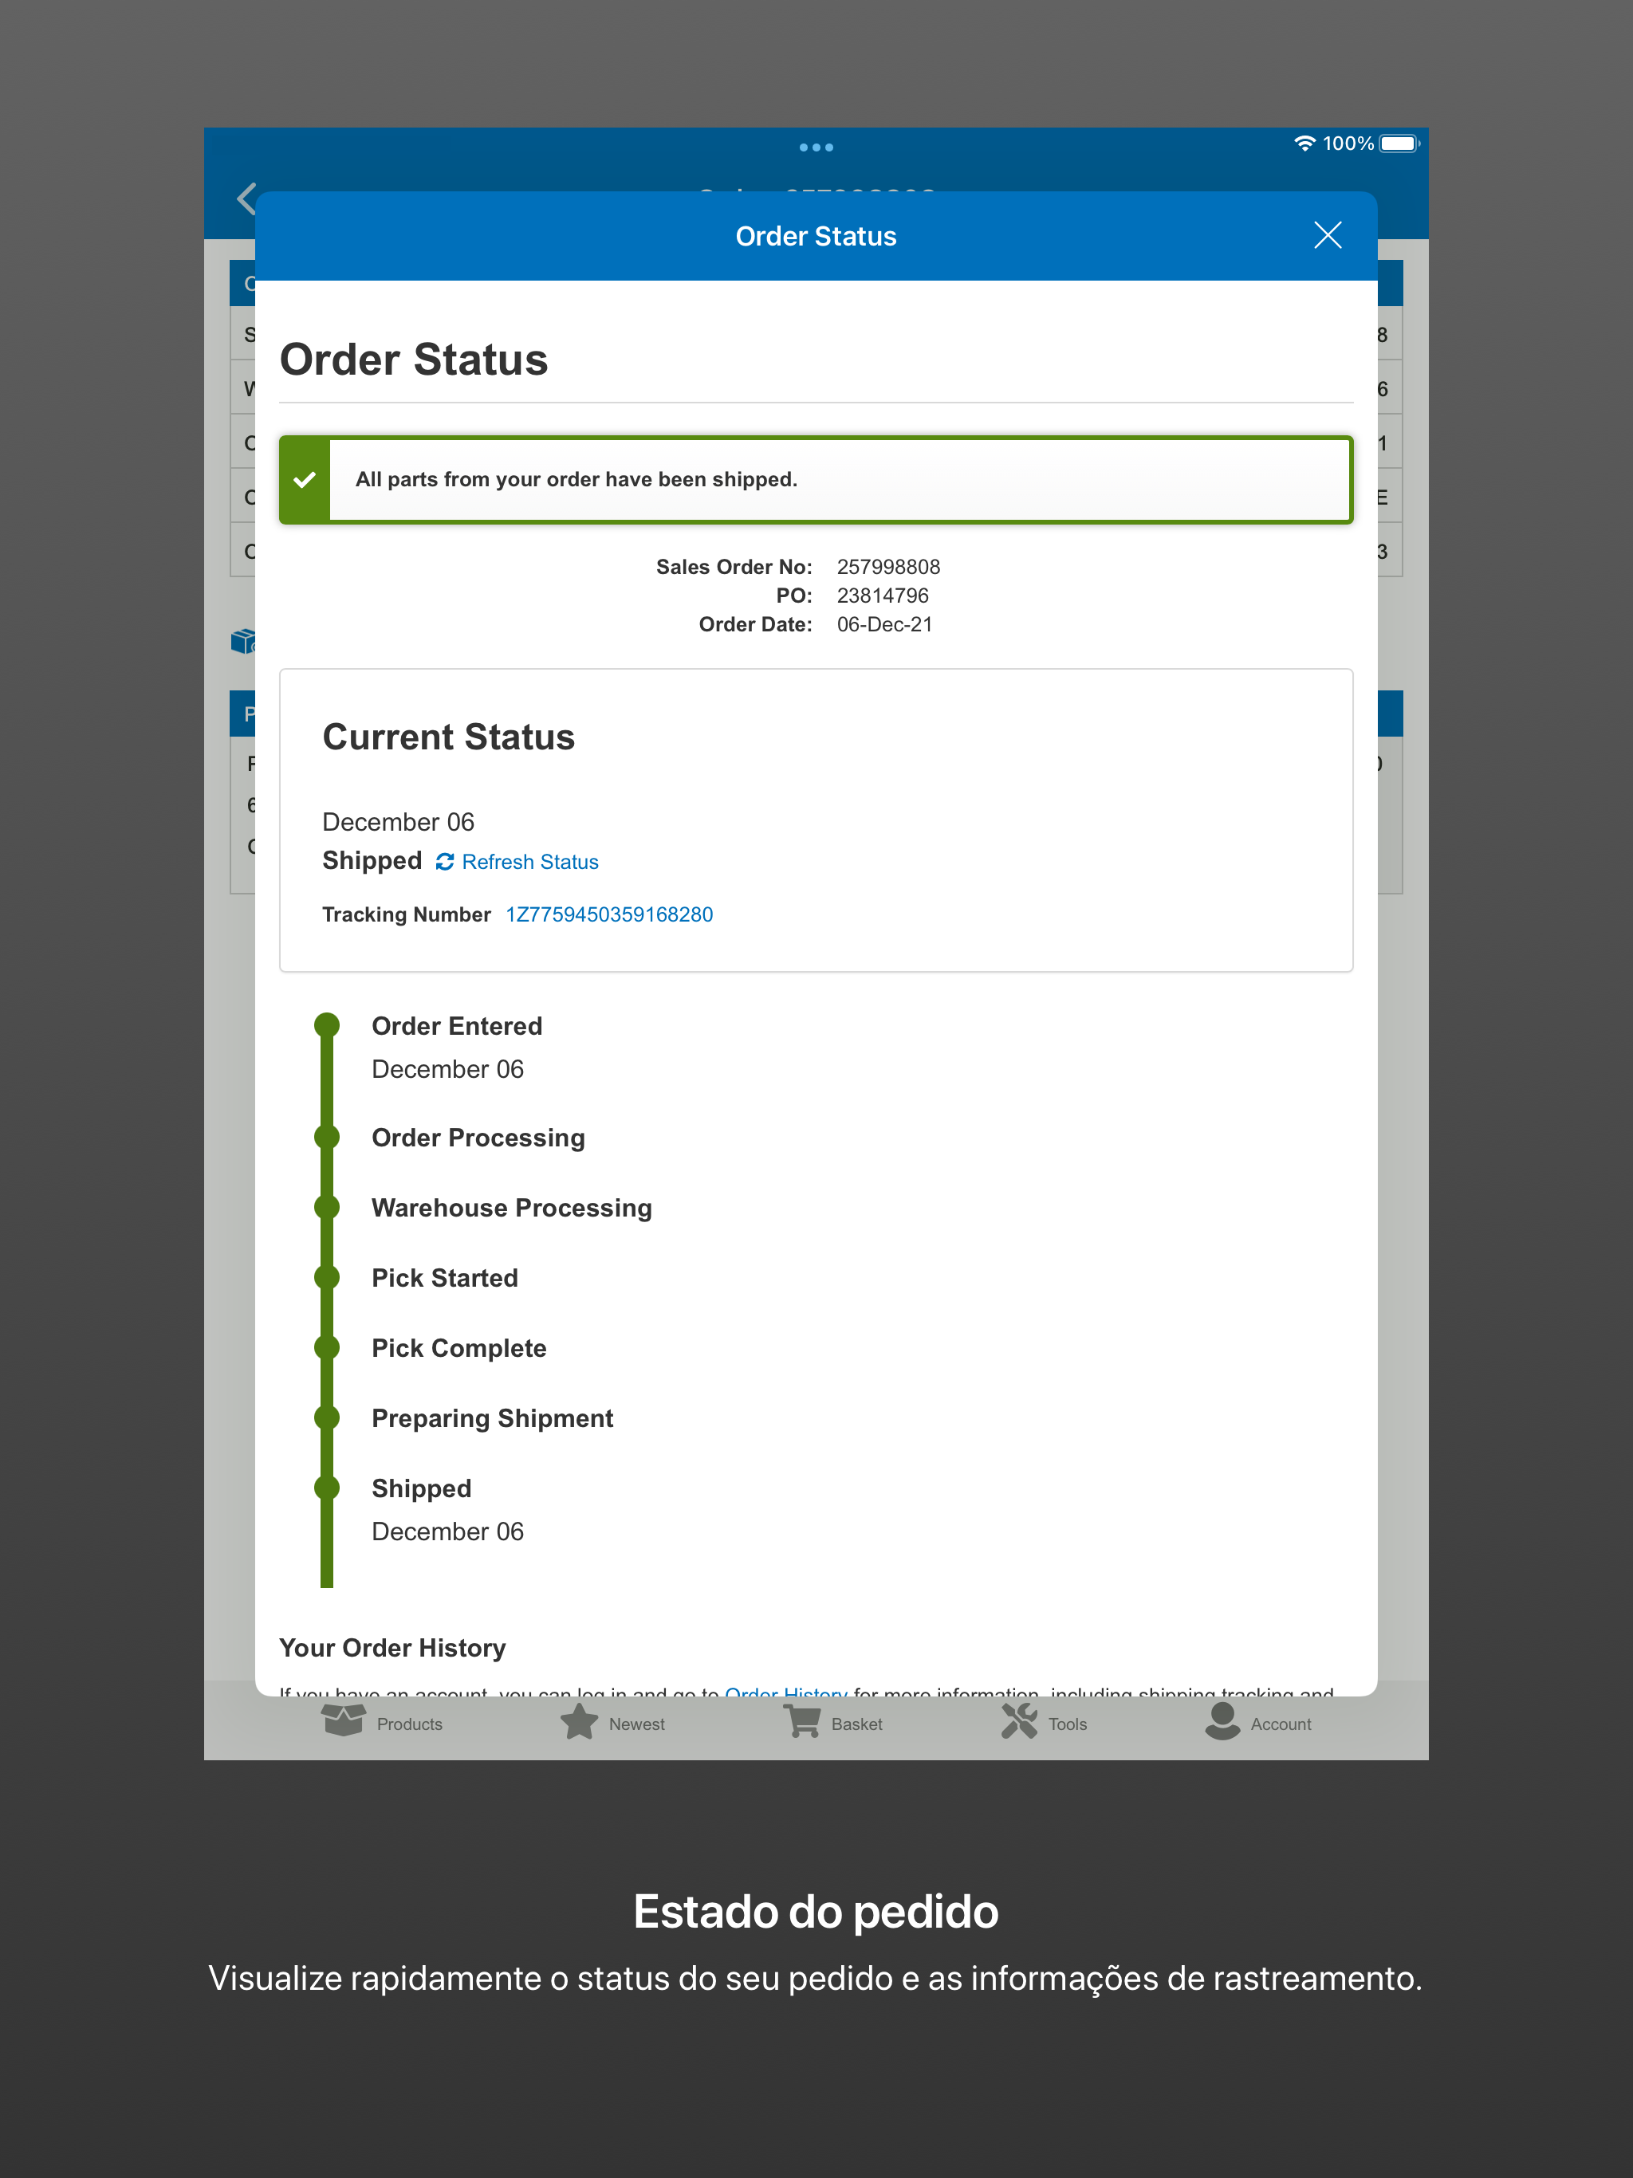Tap the battery status icon
The width and height of the screenshot is (1633, 2178).
pyautogui.click(x=1399, y=143)
